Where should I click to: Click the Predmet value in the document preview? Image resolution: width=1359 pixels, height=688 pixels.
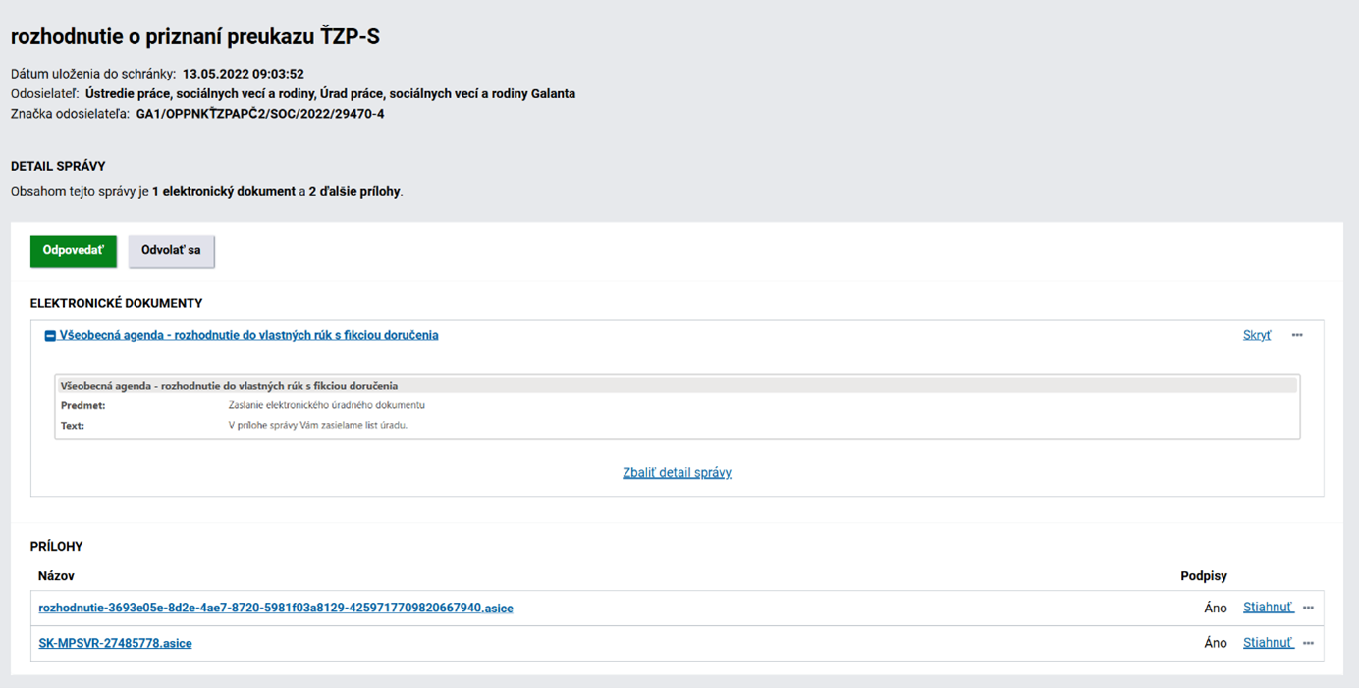326,405
